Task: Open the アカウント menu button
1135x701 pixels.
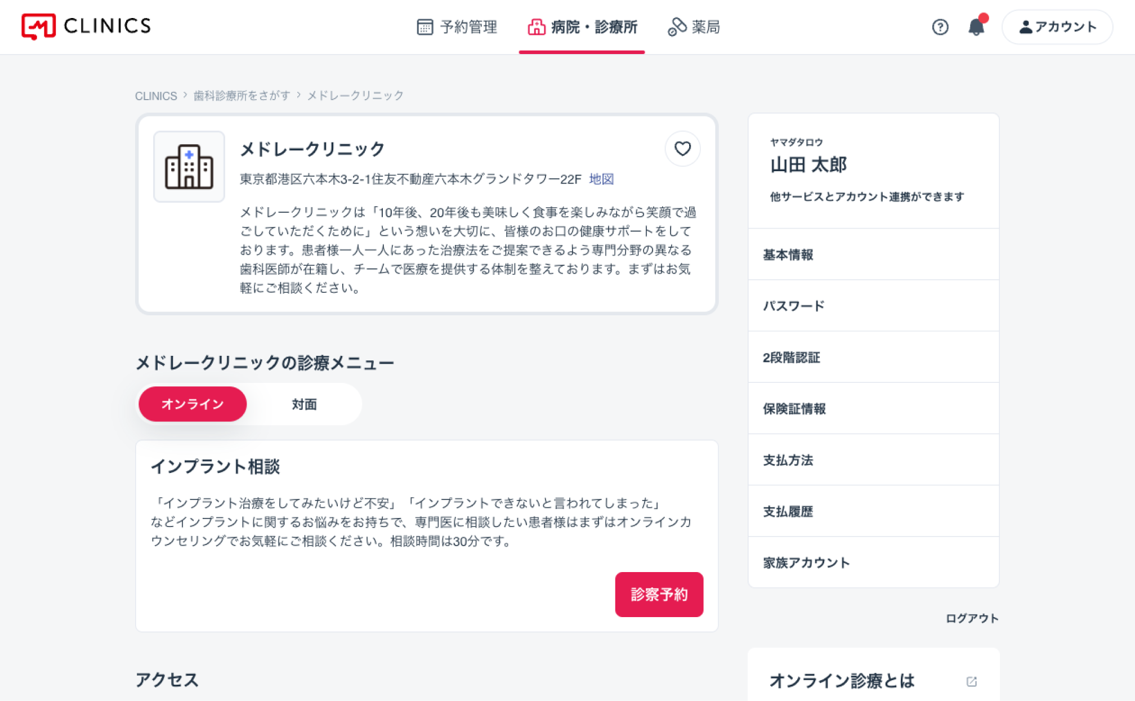Action: point(1057,27)
